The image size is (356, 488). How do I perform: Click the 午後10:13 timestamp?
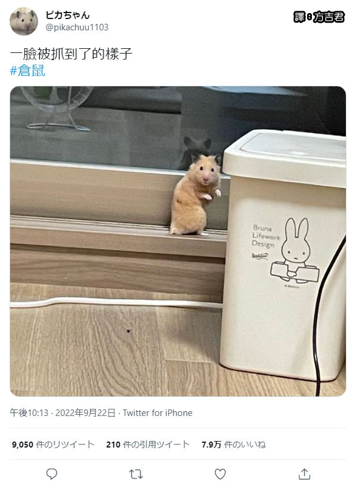[x=29, y=413]
